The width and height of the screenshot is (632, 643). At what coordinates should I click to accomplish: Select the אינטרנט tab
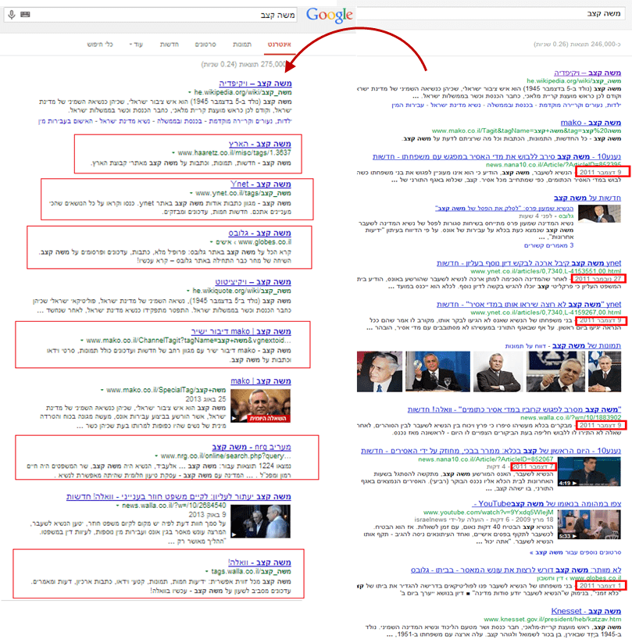(x=280, y=45)
